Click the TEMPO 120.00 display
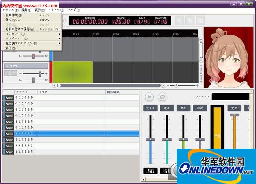 [121, 22]
